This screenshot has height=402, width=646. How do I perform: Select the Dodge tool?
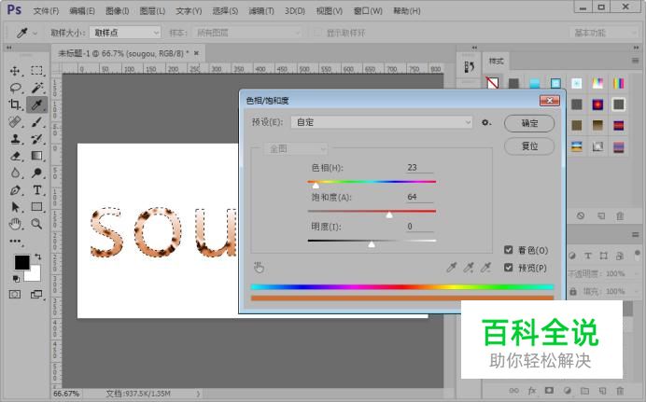[36, 173]
